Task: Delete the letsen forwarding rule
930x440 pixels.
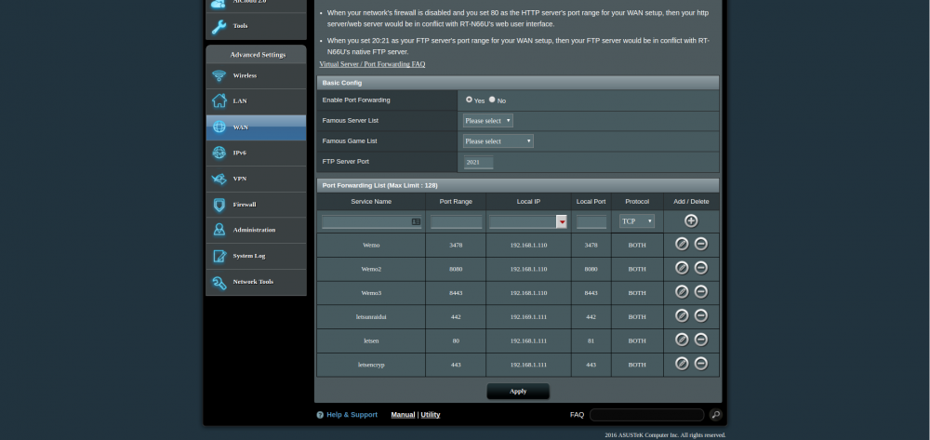Action: point(701,340)
